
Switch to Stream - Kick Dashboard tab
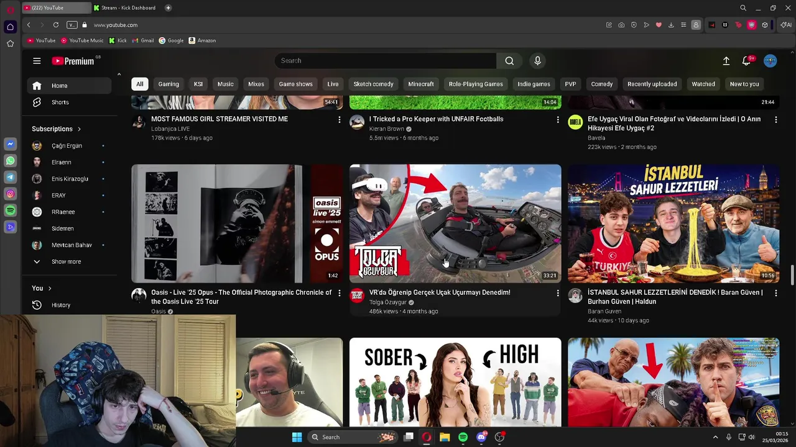coord(126,8)
